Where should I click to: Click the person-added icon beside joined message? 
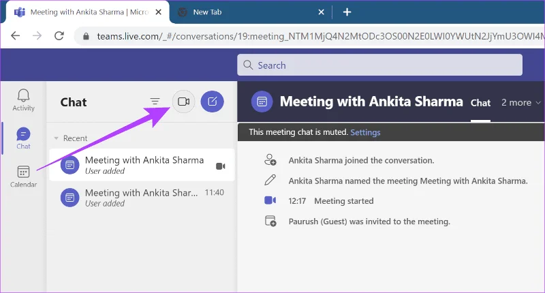coord(270,160)
